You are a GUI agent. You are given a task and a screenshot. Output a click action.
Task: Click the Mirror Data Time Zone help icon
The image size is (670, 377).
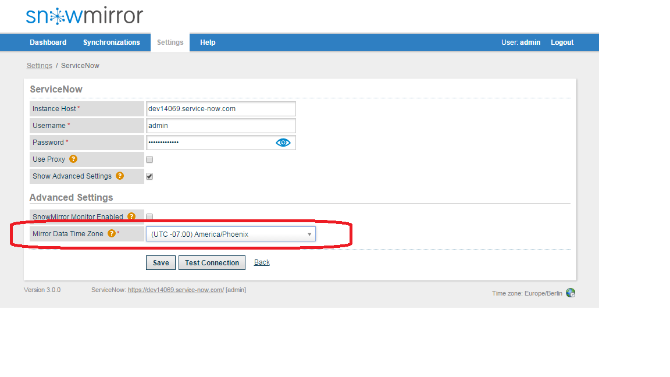111,233
